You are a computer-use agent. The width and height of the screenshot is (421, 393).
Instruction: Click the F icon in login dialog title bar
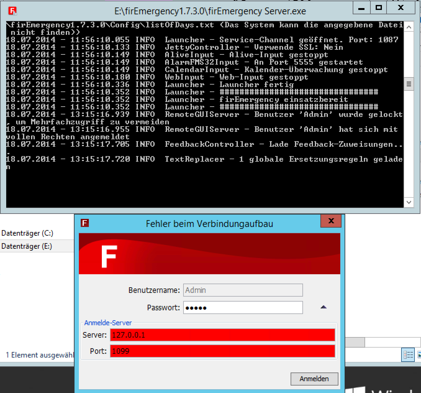[x=85, y=223]
